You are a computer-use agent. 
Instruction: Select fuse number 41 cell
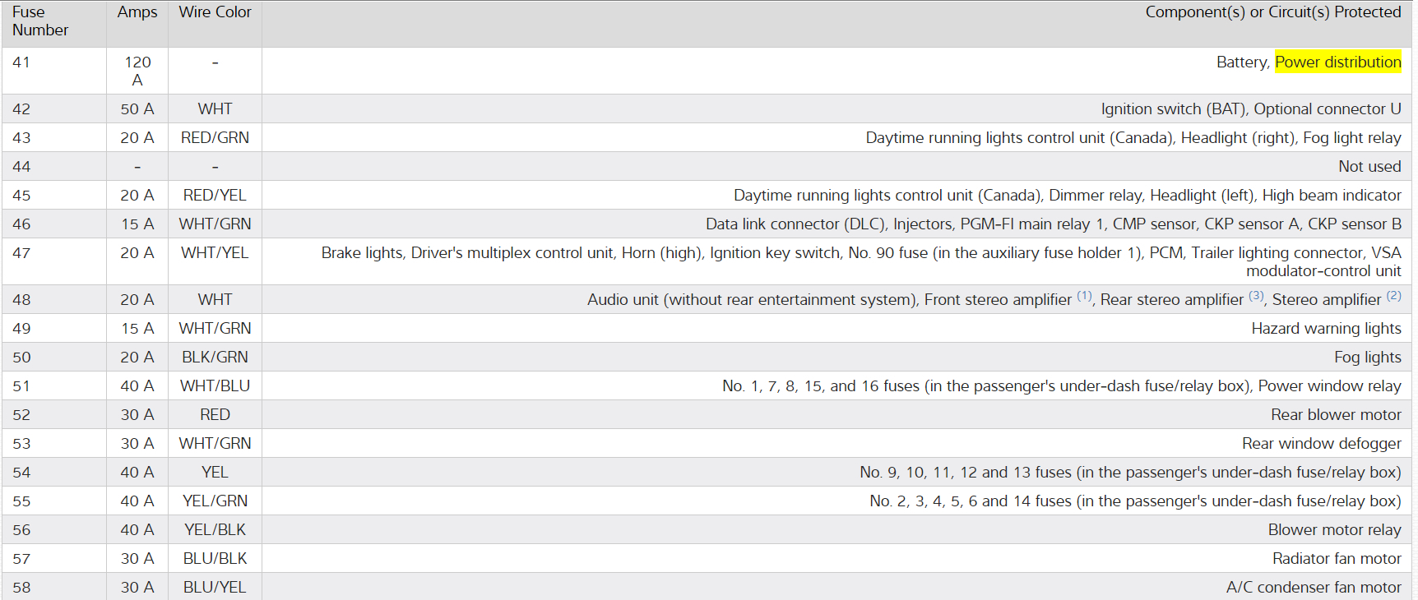(21, 62)
